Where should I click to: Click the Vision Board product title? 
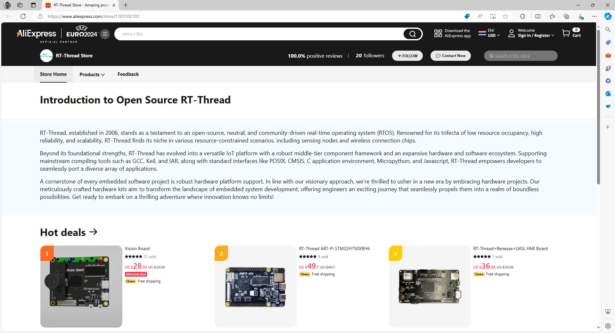(x=137, y=248)
